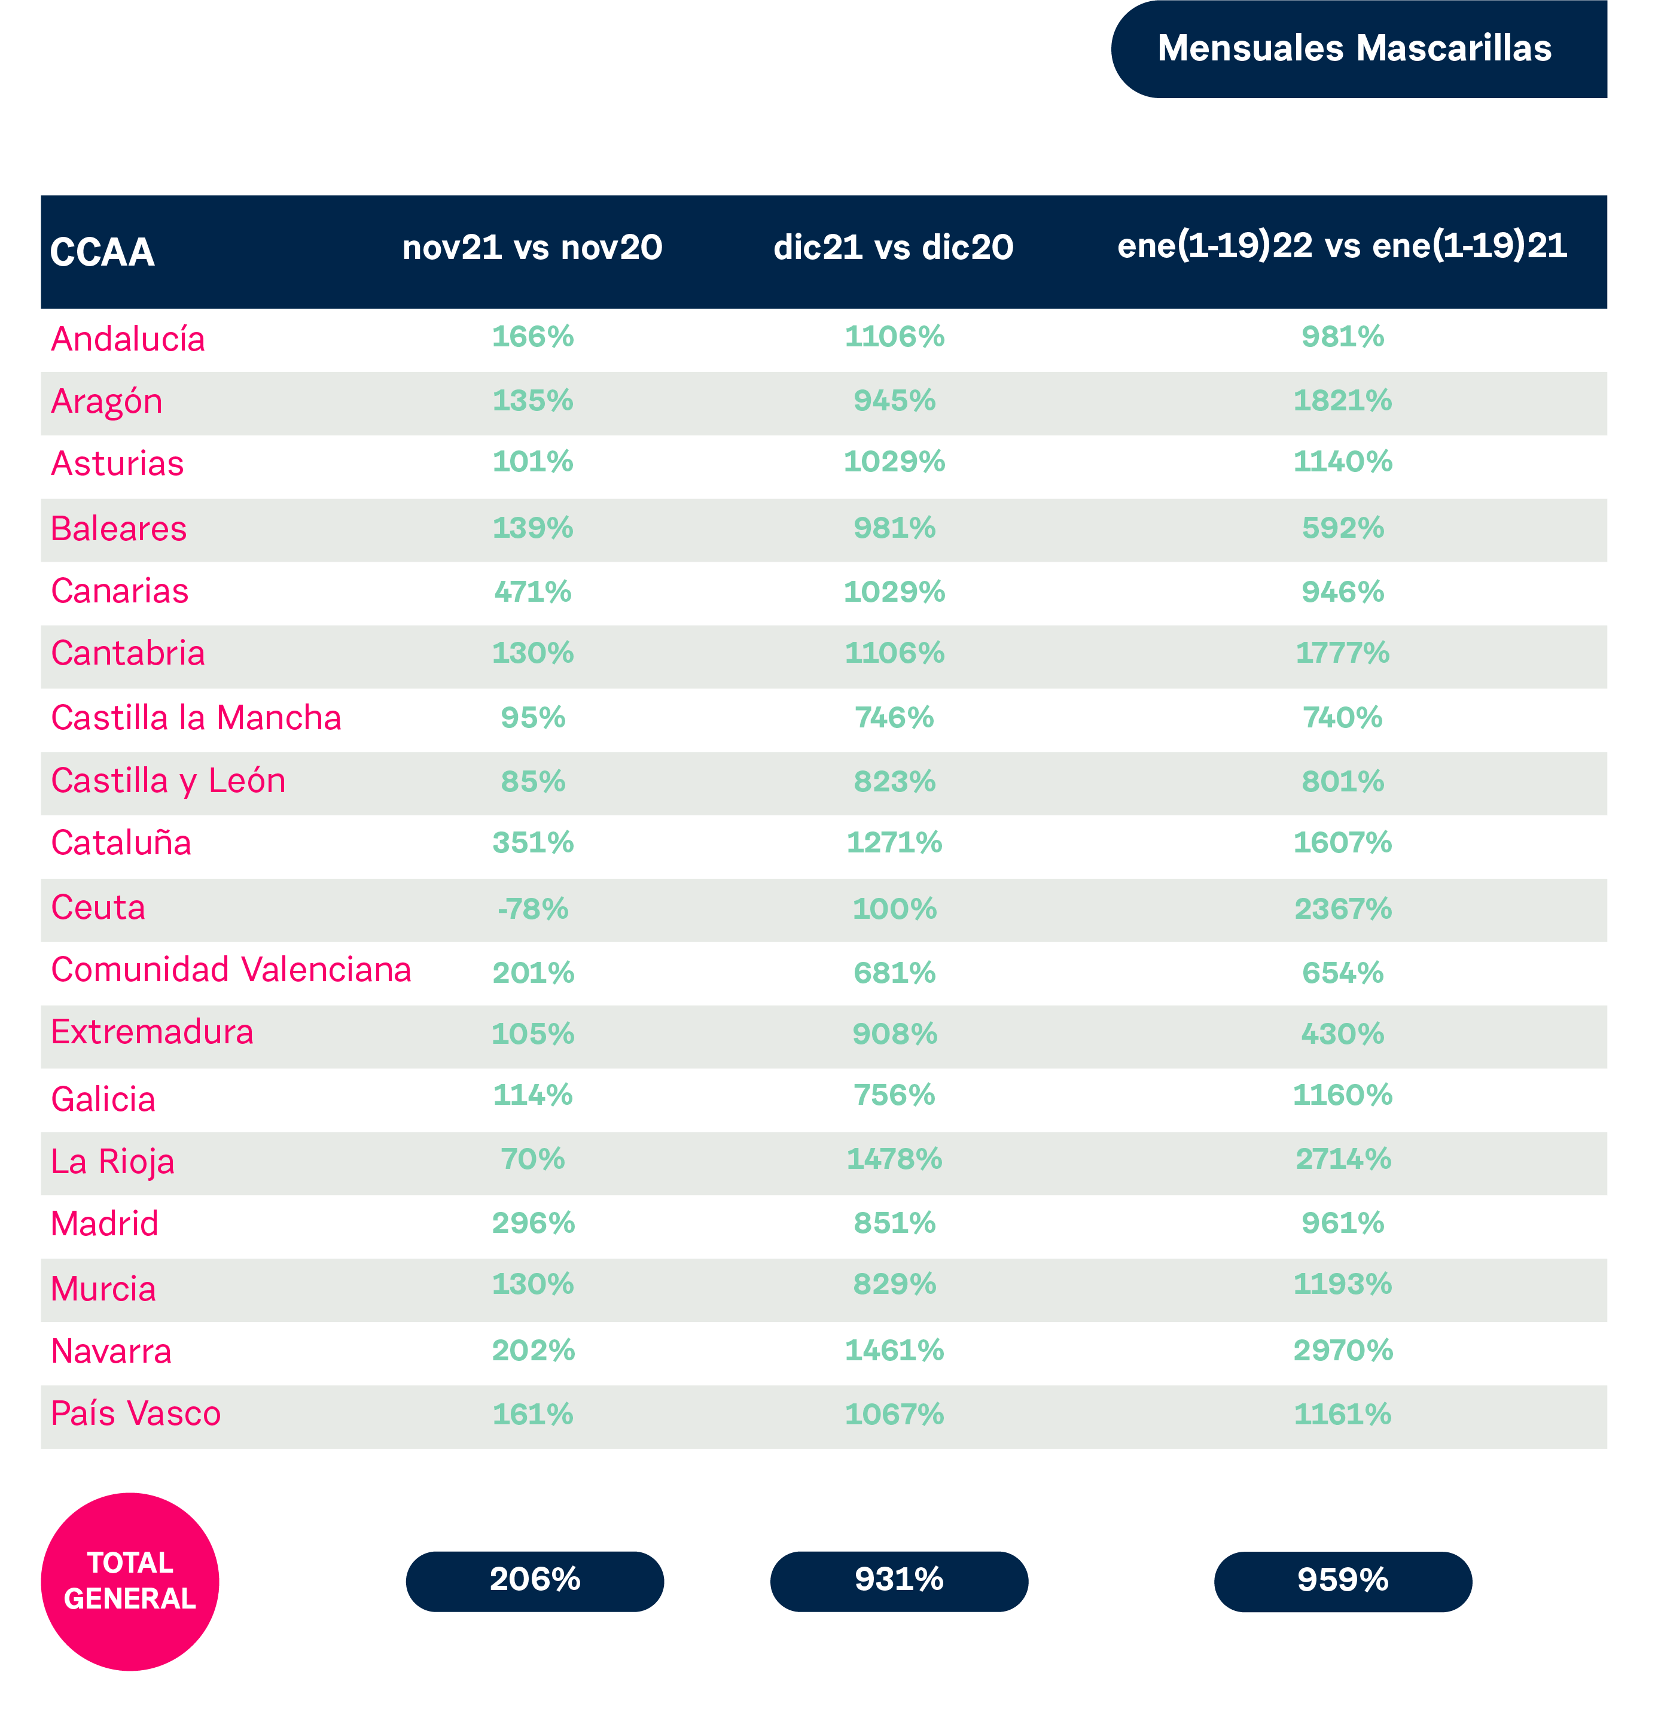Click Madrid's 296% November value
1655x1721 pixels.
[x=533, y=1222]
